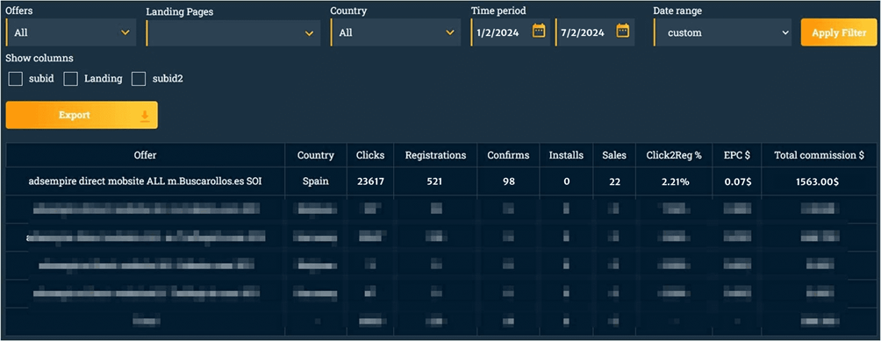Enable the subid2 column checkbox
Screen dimensions: 881x341
coord(139,79)
